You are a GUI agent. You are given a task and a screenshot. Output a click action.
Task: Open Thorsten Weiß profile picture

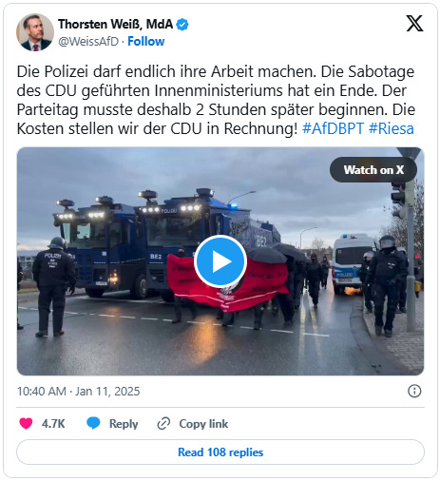pyautogui.click(x=35, y=32)
